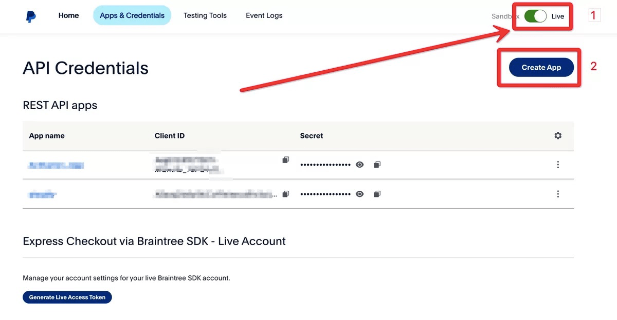Reveal the first app's hidden Secret
The width and height of the screenshot is (617, 320).
359,164
